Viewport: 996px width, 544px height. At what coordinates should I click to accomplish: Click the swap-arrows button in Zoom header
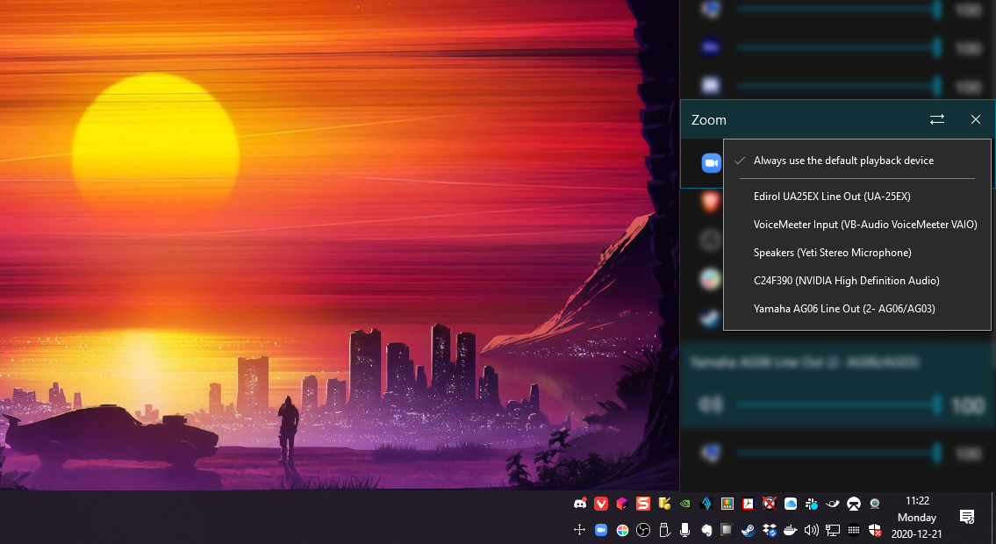coord(937,119)
